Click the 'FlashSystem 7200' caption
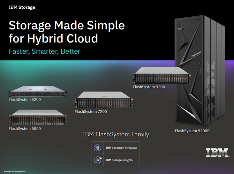This screenshot has height=174, width=234. click(x=91, y=112)
